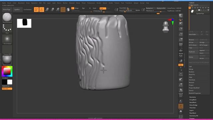
Task: Expand the Remesh section
Action: [x=192, y=83]
